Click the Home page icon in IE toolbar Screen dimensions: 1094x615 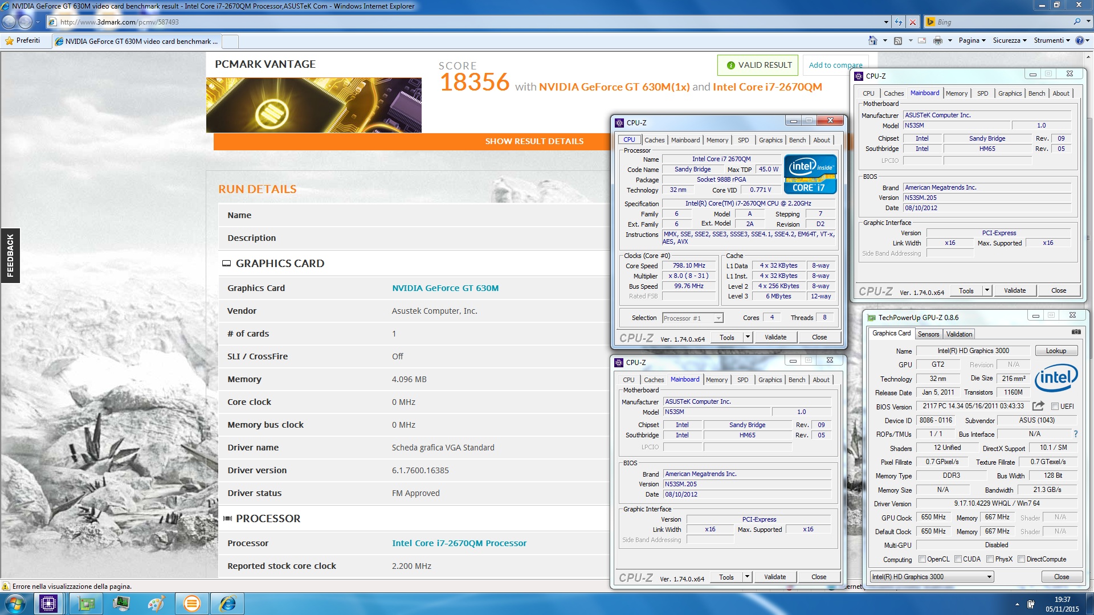coord(872,40)
